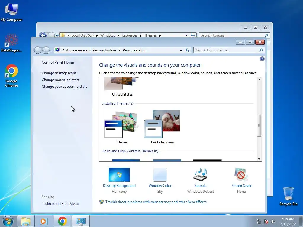Image resolution: width=303 pixels, height=227 pixels.
Task: Click Local Disk (C:) breadcrumb
Action: 82,35
